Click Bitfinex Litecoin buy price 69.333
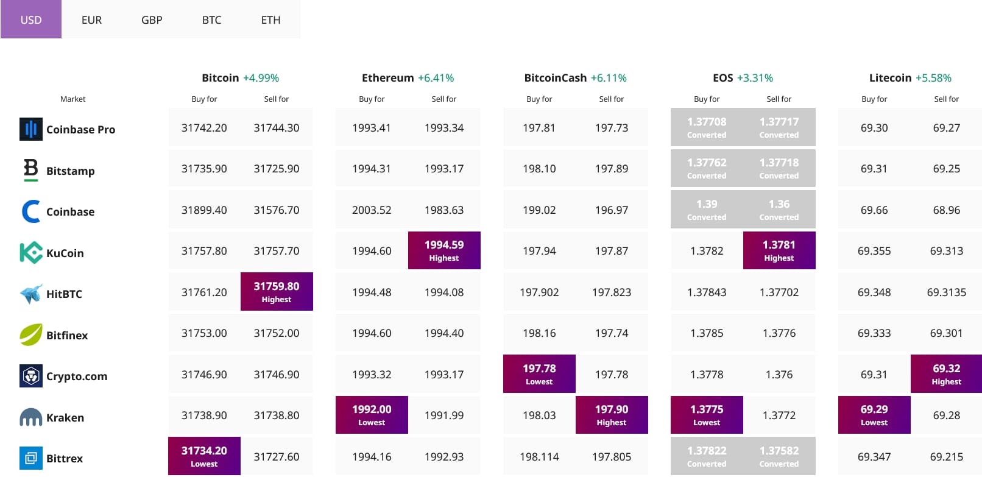Screen dimensions: 982x477 pos(874,333)
